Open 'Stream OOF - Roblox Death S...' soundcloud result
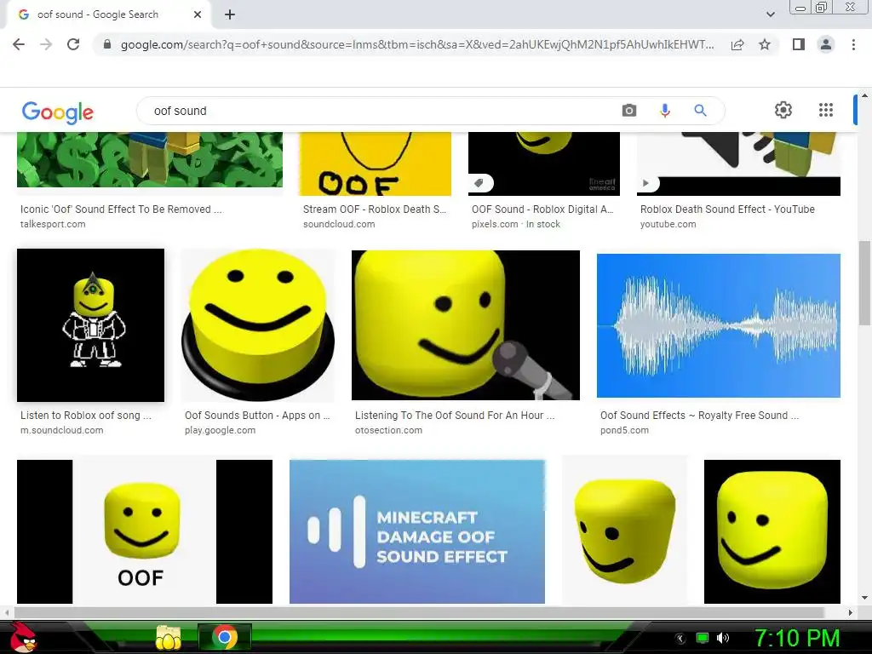Screen dimensions: 872x654 coord(375,209)
